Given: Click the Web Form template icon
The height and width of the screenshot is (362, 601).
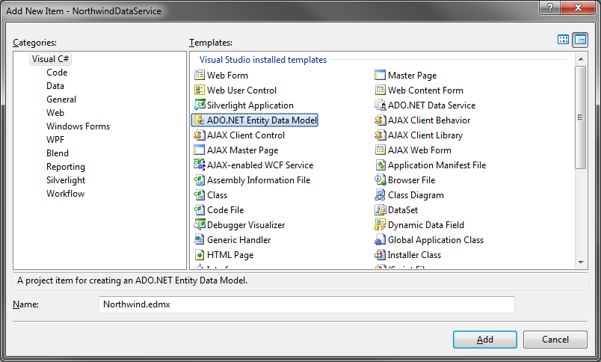Looking at the screenshot, I should click(200, 75).
